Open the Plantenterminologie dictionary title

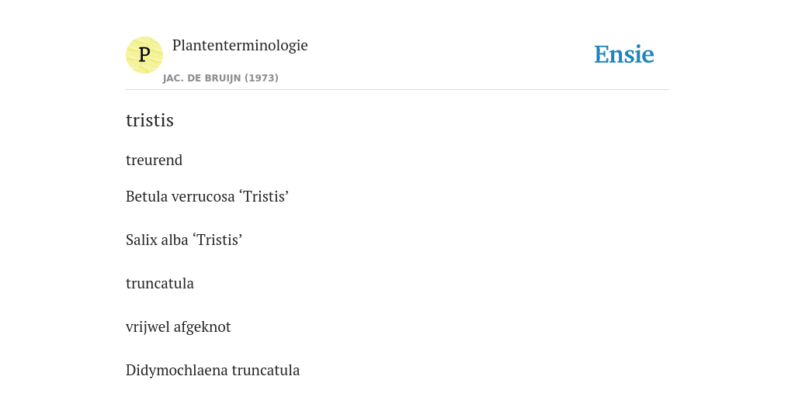(x=240, y=46)
